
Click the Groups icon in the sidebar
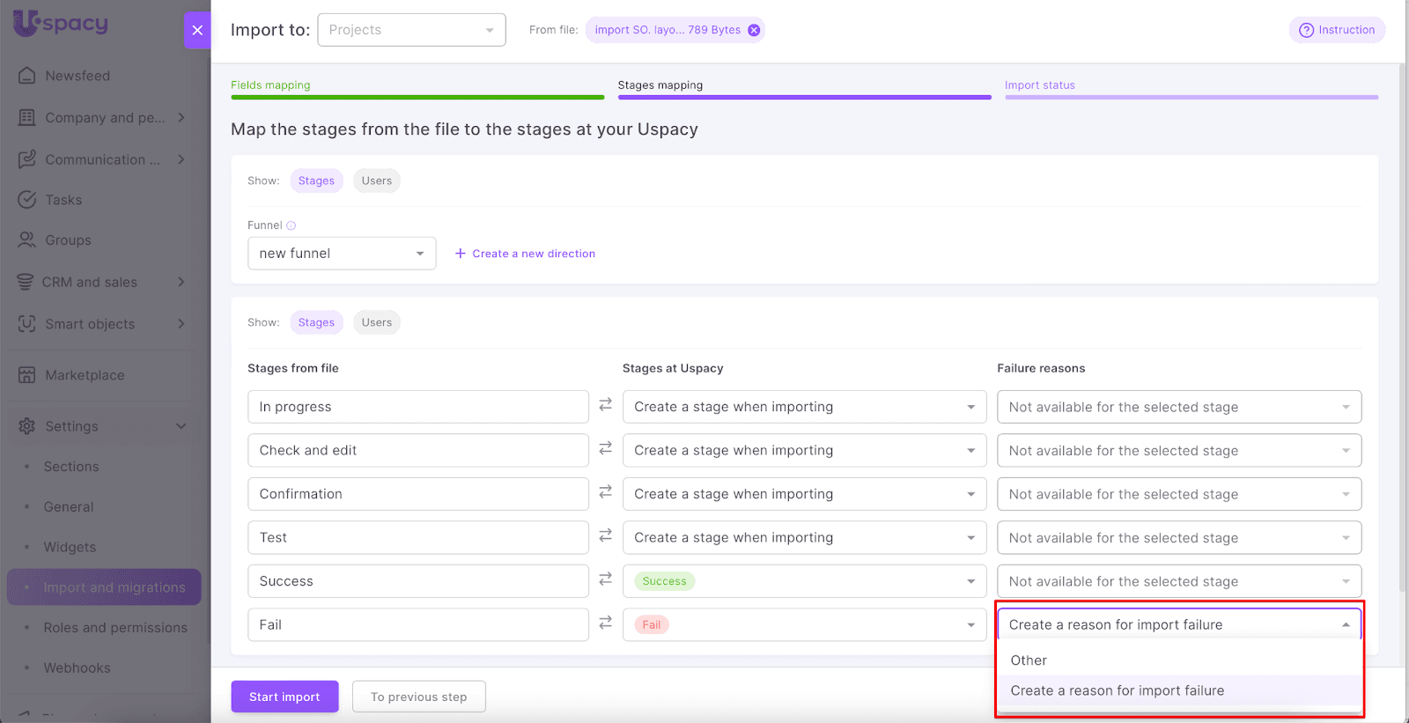(x=27, y=240)
